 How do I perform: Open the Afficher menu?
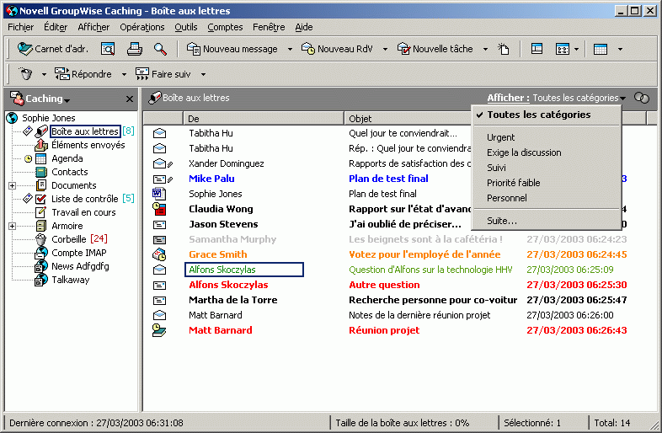(x=93, y=27)
